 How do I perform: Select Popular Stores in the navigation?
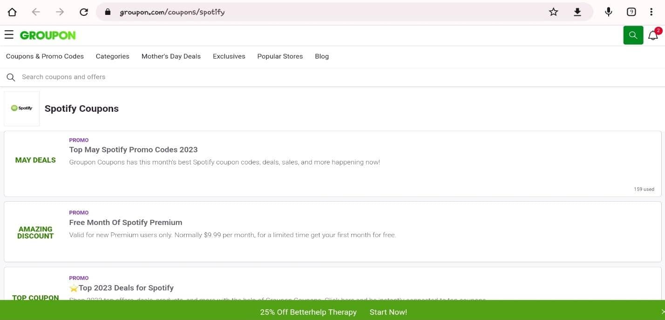(x=280, y=56)
